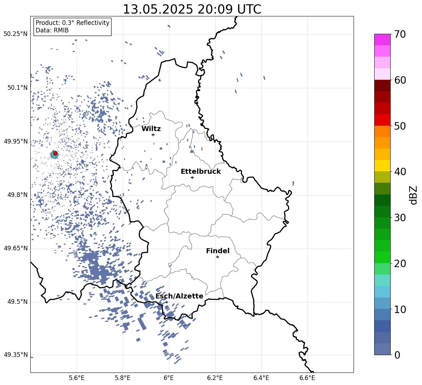Click the colorbar tick label 50

(x=400, y=126)
